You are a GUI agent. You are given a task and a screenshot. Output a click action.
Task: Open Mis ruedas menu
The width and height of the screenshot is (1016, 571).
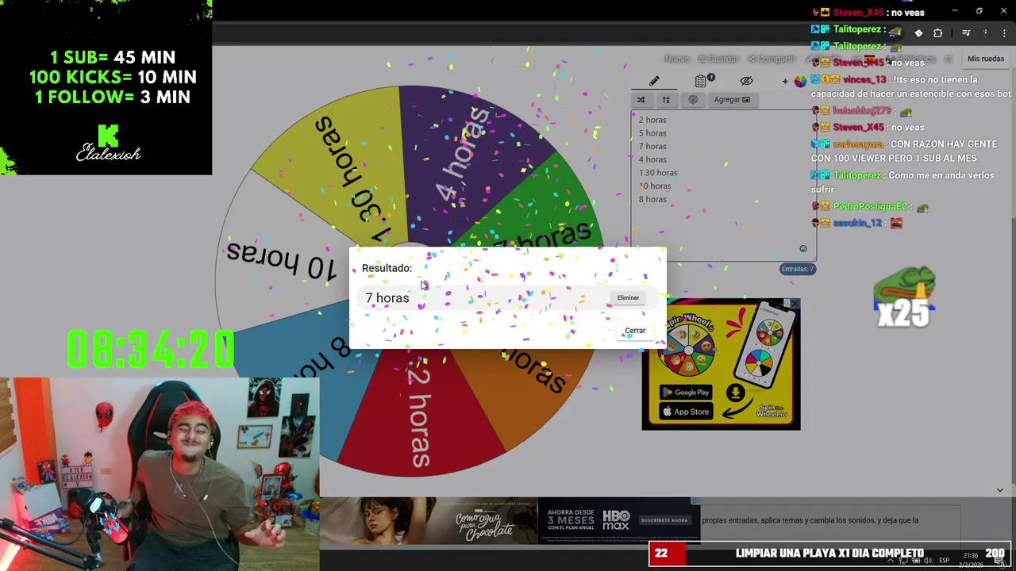(x=985, y=59)
